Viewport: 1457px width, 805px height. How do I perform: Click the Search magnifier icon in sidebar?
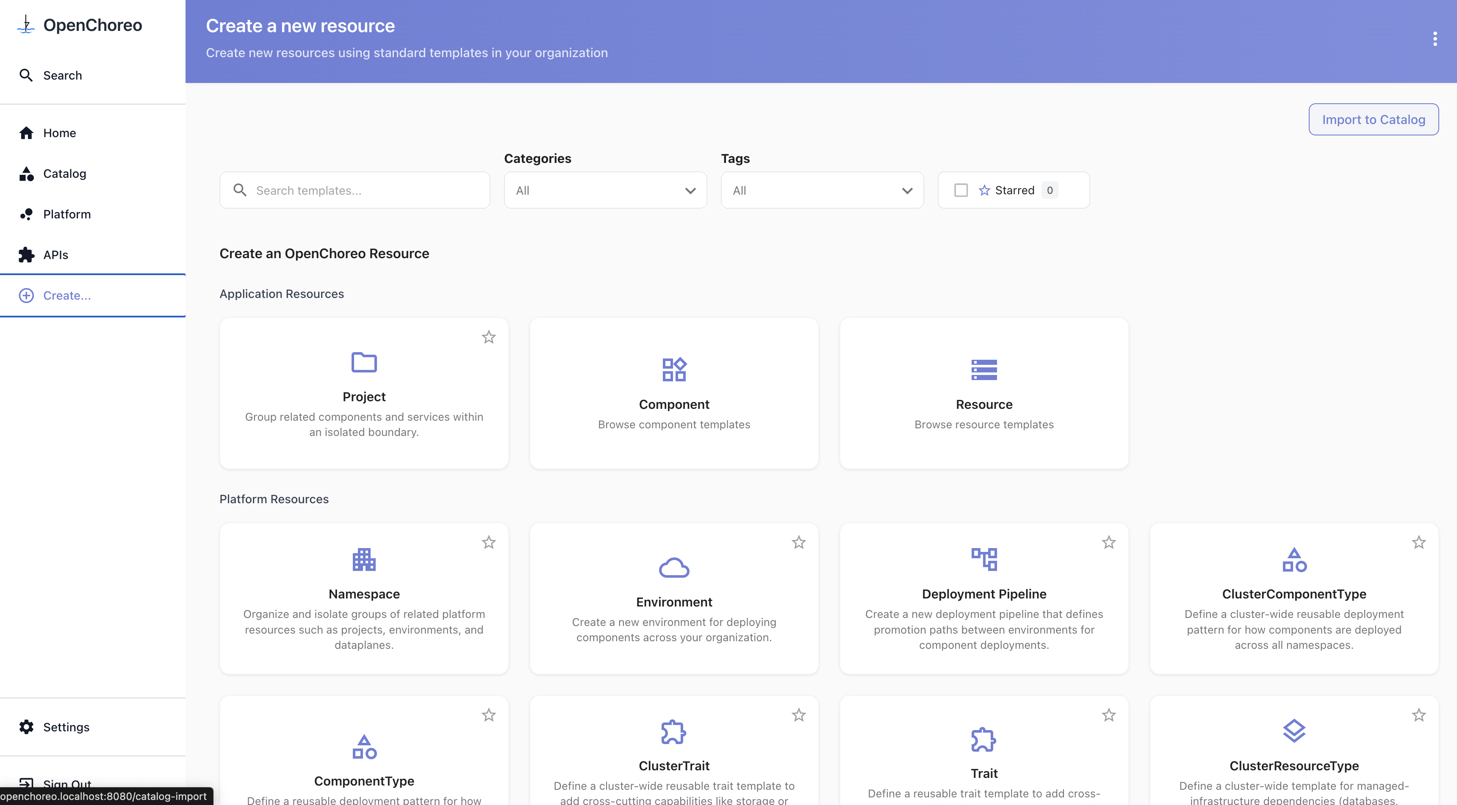coord(26,75)
